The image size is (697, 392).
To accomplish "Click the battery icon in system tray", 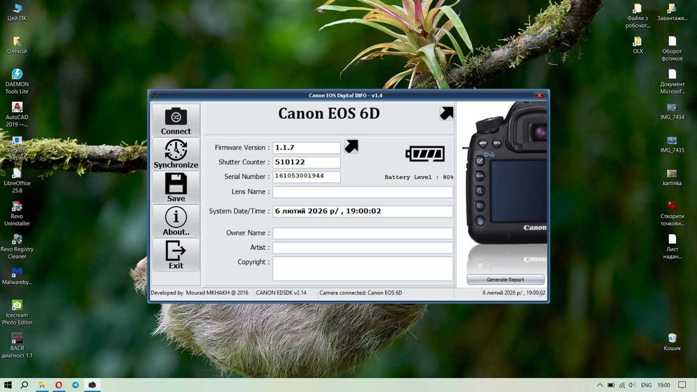I will click(611, 385).
